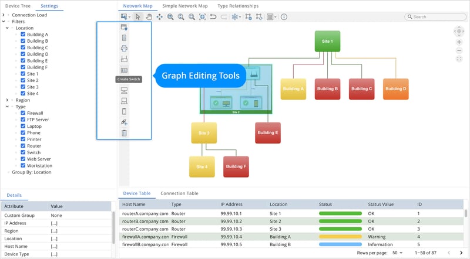Viewport: 470px width, 259px height.
Task: Select the Site 1 node
Action: (x=327, y=41)
